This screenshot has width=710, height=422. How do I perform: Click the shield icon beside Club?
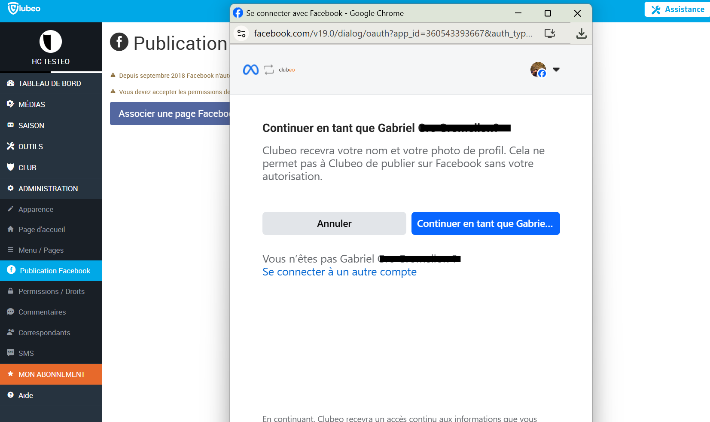click(11, 167)
